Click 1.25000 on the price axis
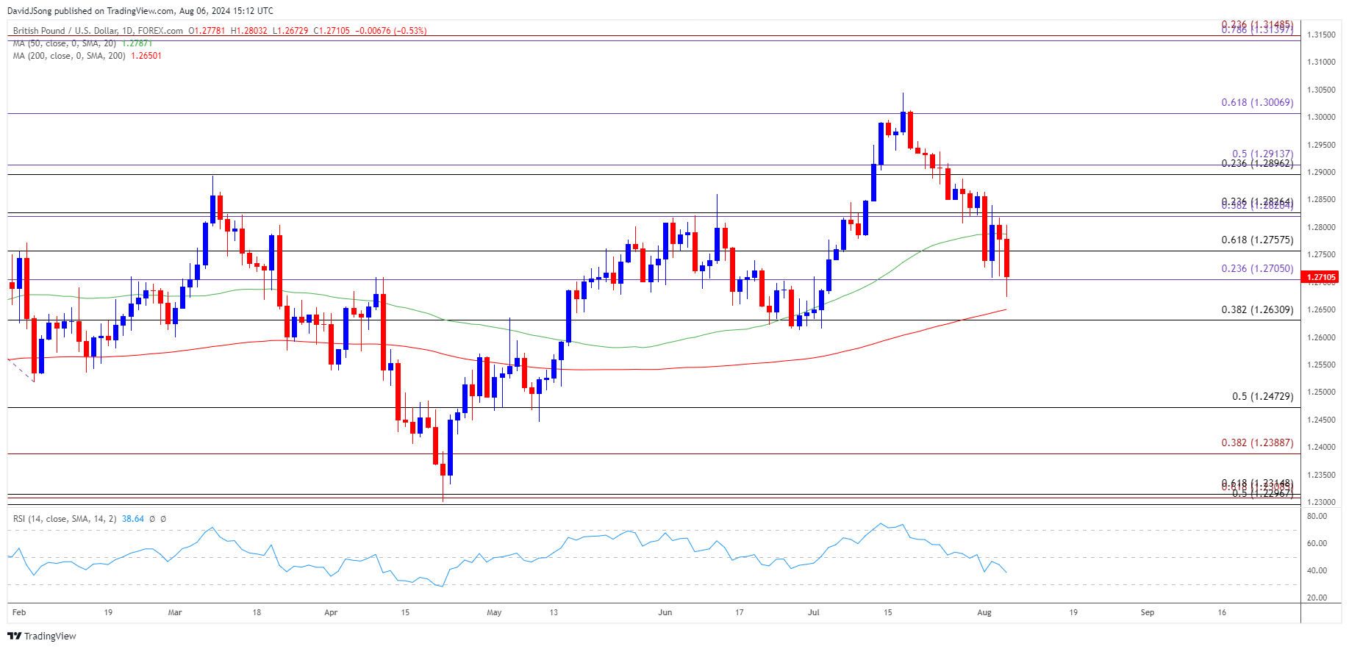Screen dimensions: 1349x649 (1321, 392)
